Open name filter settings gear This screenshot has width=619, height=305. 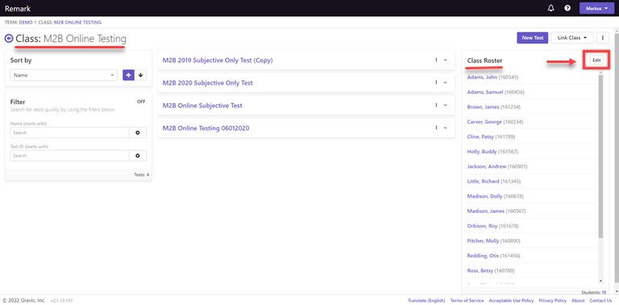[138, 133]
